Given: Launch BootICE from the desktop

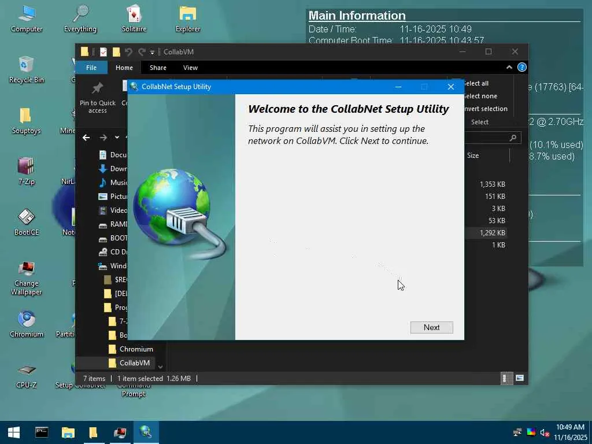Looking at the screenshot, I should tap(27, 222).
